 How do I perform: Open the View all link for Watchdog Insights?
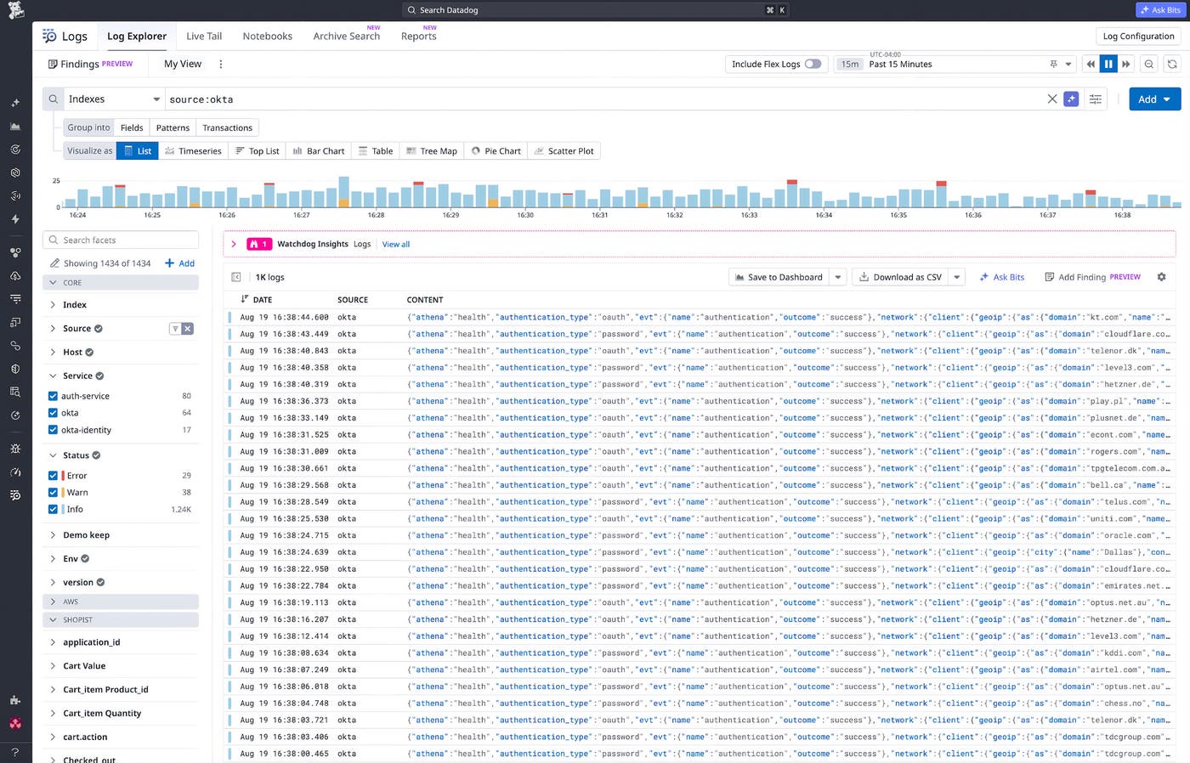pyautogui.click(x=396, y=245)
